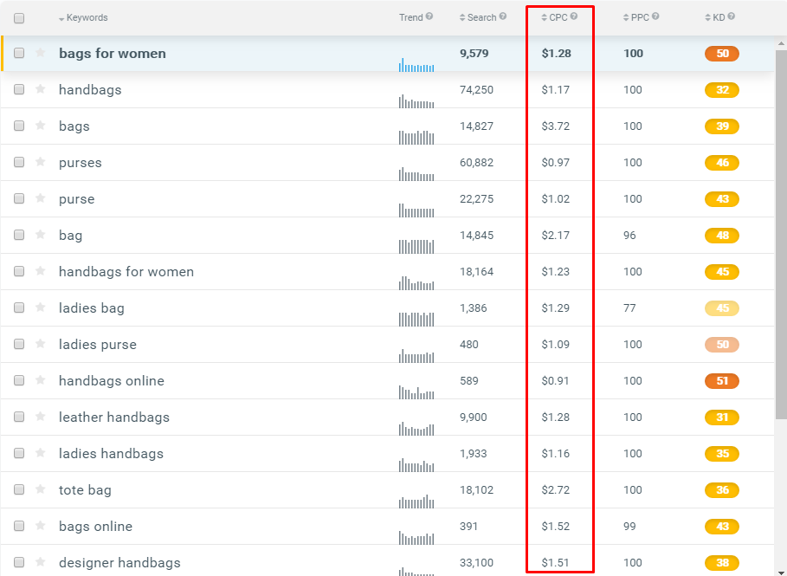View trend chart for 'handbags'
Image resolution: width=787 pixels, height=576 pixels.
tap(416, 101)
